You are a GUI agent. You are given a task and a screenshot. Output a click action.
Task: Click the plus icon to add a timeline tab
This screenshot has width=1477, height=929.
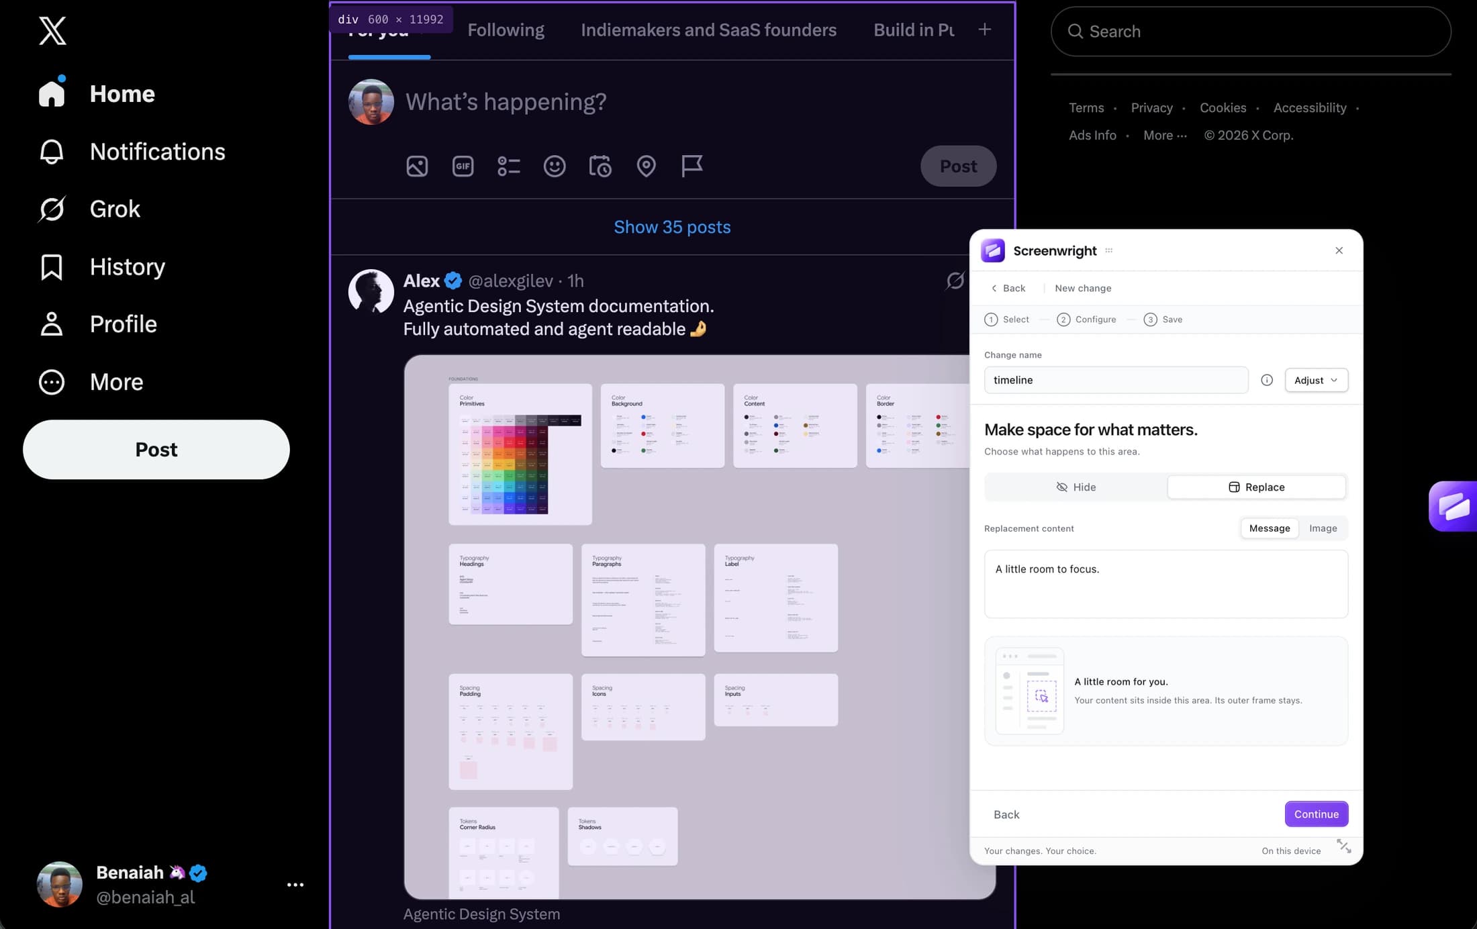pyautogui.click(x=985, y=30)
